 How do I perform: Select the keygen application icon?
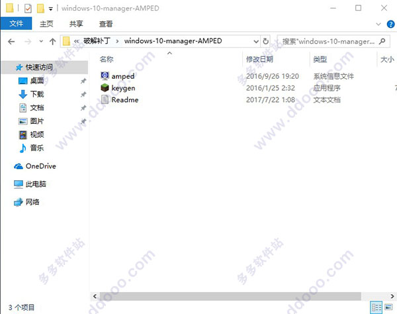105,87
